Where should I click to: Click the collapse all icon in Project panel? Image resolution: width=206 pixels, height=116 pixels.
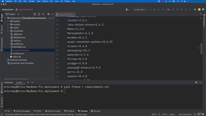pyautogui.click(x=43, y=14)
